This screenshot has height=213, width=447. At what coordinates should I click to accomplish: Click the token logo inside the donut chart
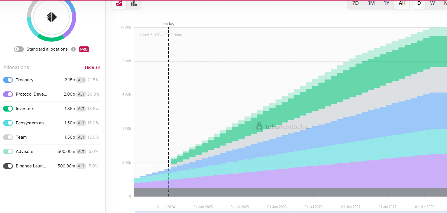point(52,17)
